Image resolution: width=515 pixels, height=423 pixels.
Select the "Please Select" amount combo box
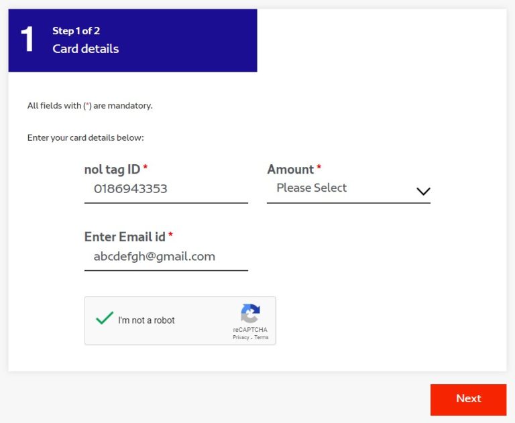point(349,189)
